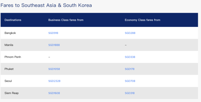Click the Fares to Southeast Asia heading
The height and width of the screenshot is (102, 201).
point(46,5)
